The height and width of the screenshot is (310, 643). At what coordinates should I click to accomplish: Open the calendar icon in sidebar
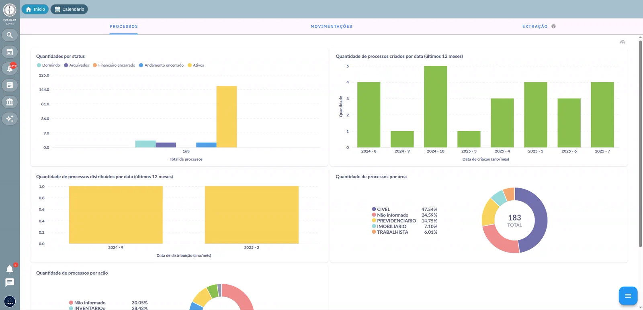tap(10, 52)
